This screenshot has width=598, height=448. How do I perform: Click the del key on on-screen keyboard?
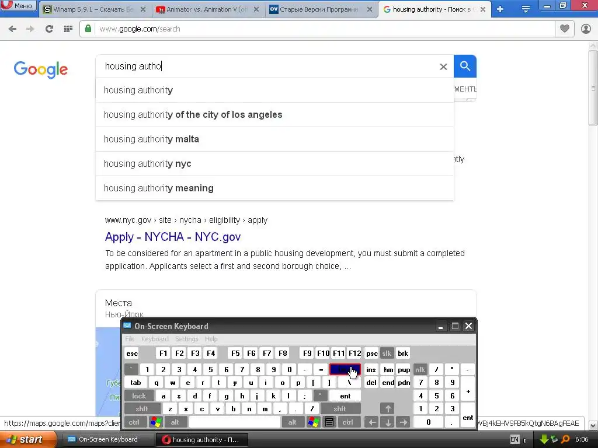(371, 383)
